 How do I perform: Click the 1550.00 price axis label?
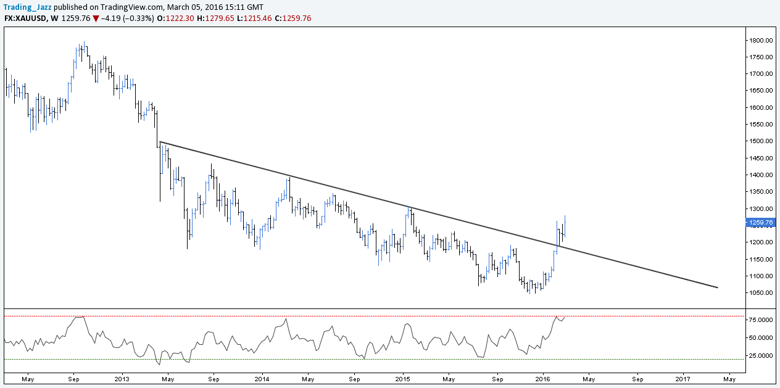coord(761,124)
